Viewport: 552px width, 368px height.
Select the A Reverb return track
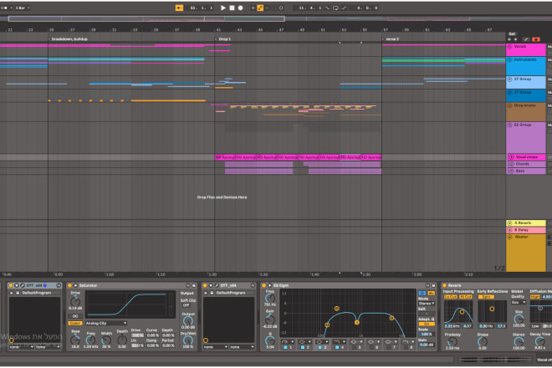[x=526, y=223]
